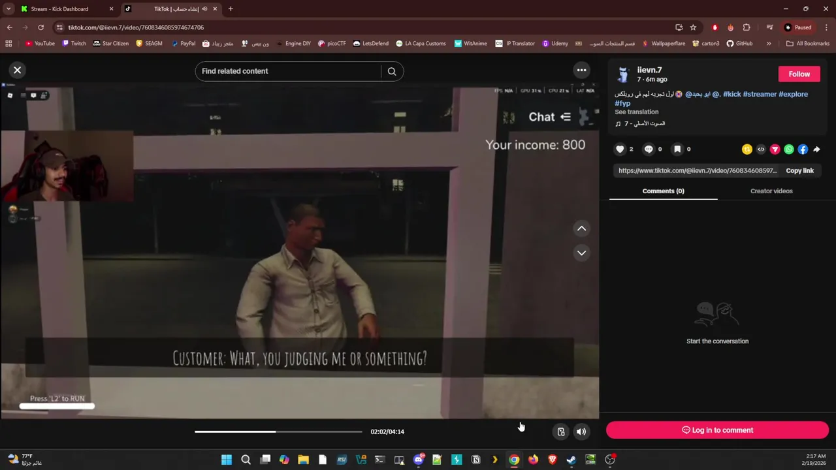Image resolution: width=836 pixels, height=470 pixels.
Task: Switch to Creator videos tab
Action: pyautogui.click(x=771, y=191)
